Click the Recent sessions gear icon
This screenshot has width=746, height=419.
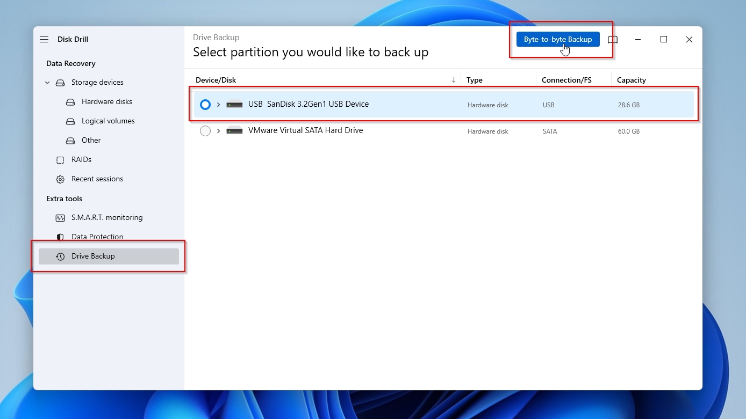[60, 179]
